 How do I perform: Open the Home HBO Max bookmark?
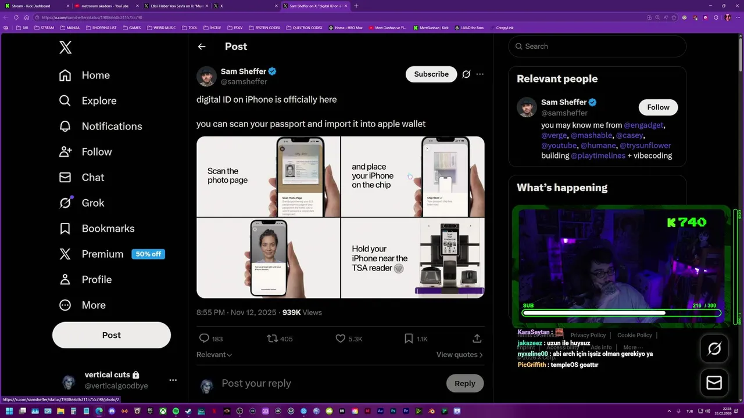[345, 28]
